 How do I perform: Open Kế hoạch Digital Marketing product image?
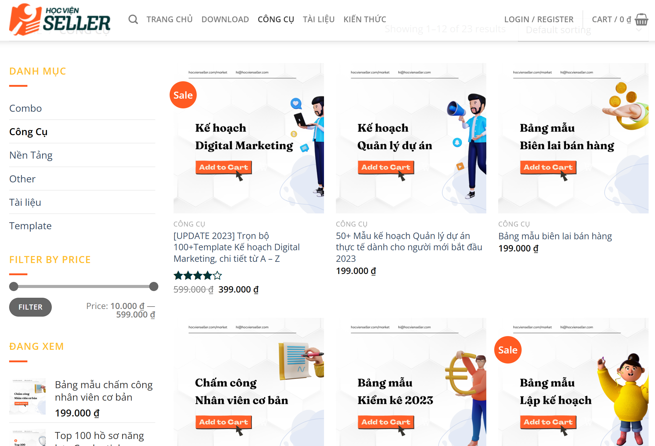click(x=248, y=138)
